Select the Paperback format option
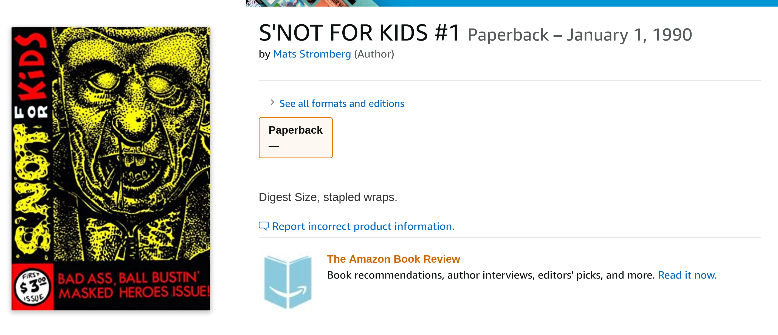The height and width of the screenshot is (335, 778). click(x=295, y=138)
